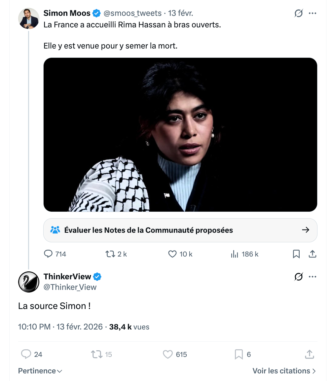The width and height of the screenshot is (335, 381).
Task: Expand the Pertinence sort dropdown
Action: pyautogui.click(x=40, y=371)
